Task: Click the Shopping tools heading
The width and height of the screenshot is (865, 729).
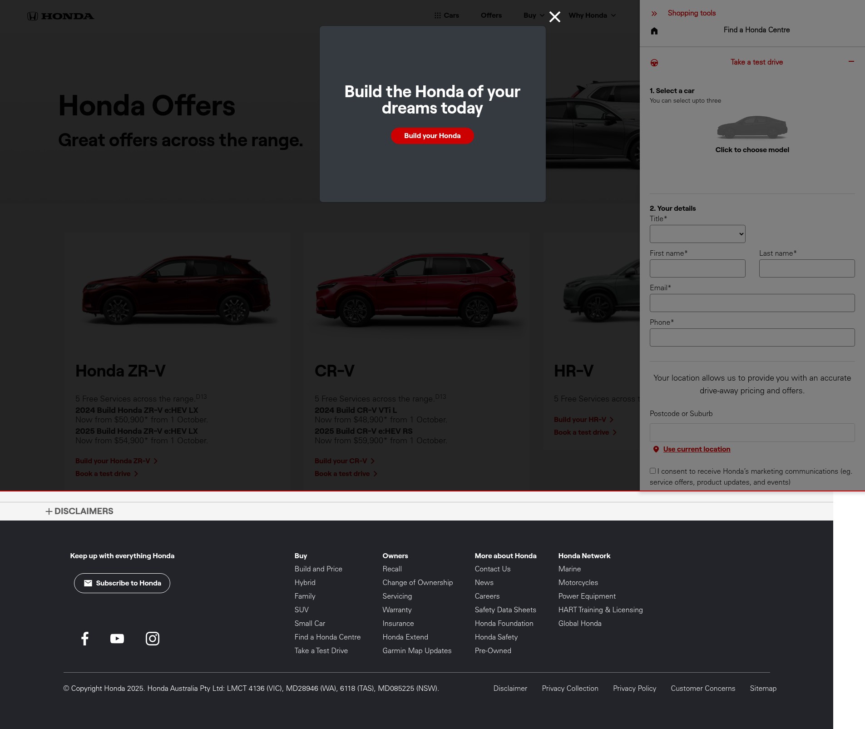Action: point(692,13)
